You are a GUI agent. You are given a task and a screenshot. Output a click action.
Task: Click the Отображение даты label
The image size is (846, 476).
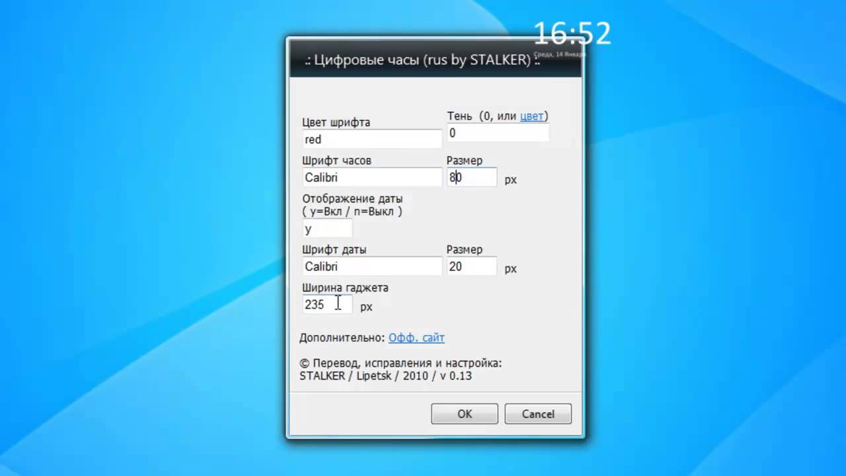[x=352, y=198]
